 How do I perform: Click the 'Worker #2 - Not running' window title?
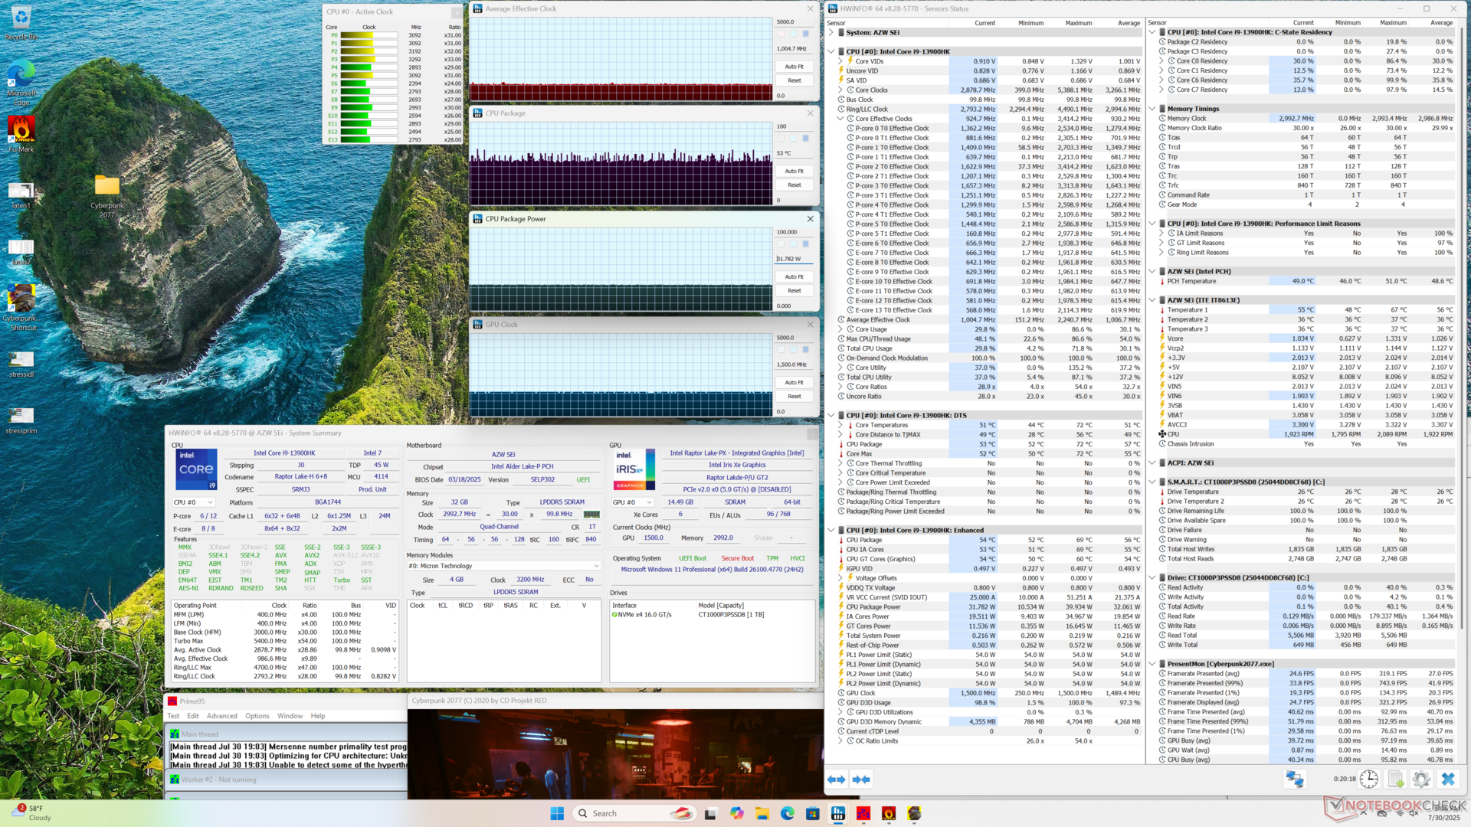(218, 780)
